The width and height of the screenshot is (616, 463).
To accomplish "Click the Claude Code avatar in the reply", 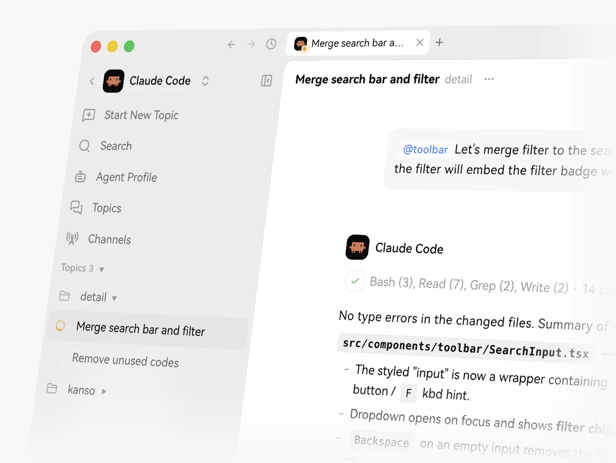I will coord(358,247).
